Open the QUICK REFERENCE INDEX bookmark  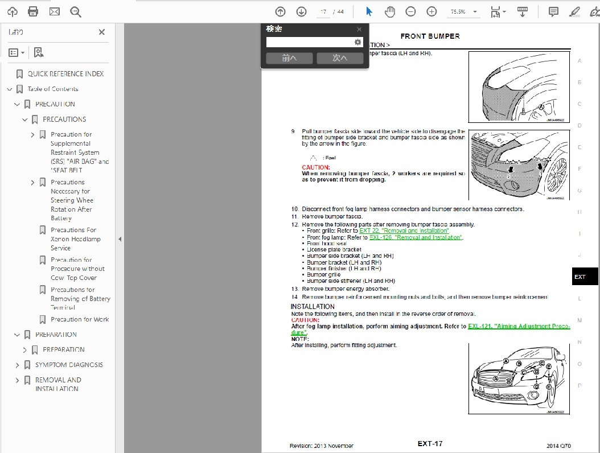(65, 74)
